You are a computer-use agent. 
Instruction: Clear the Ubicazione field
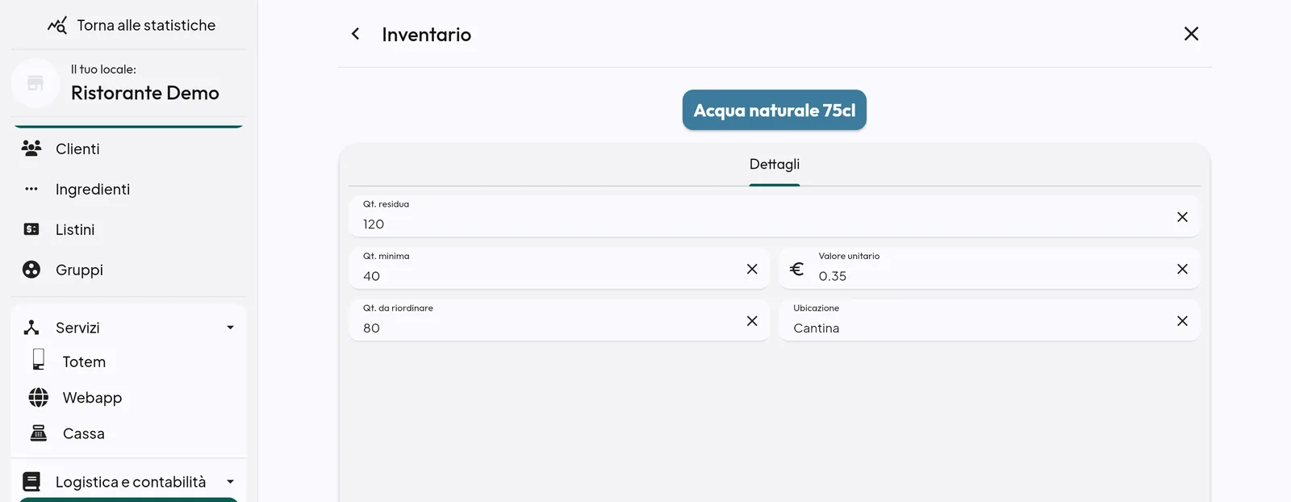(1182, 321)
